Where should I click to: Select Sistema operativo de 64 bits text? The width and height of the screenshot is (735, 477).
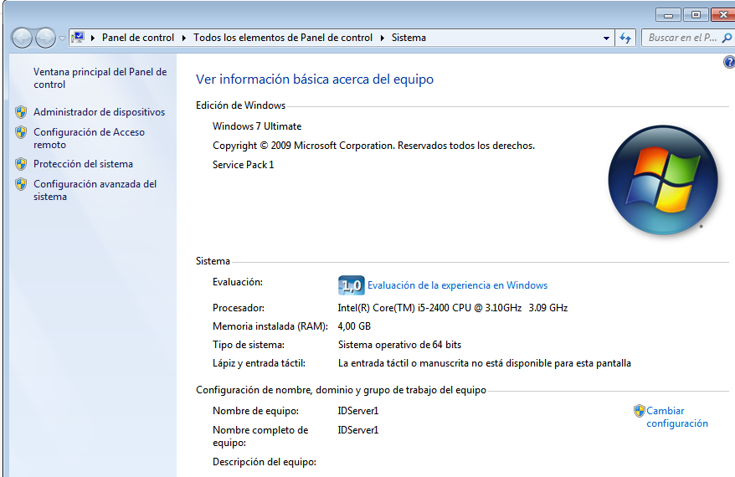[x=399, y=345]
